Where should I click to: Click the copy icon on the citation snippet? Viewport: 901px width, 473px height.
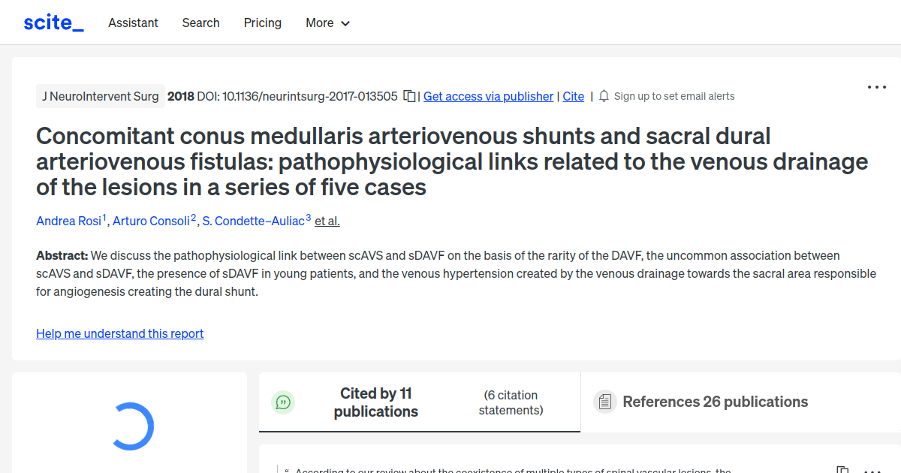[842, 468]
